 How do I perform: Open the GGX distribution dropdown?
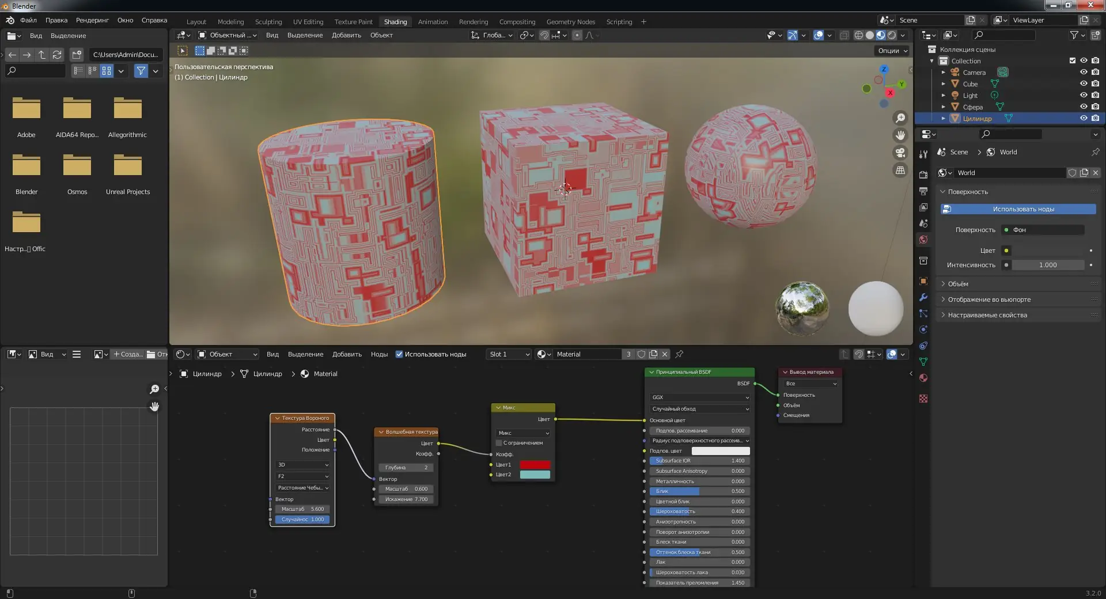point(699,397)
